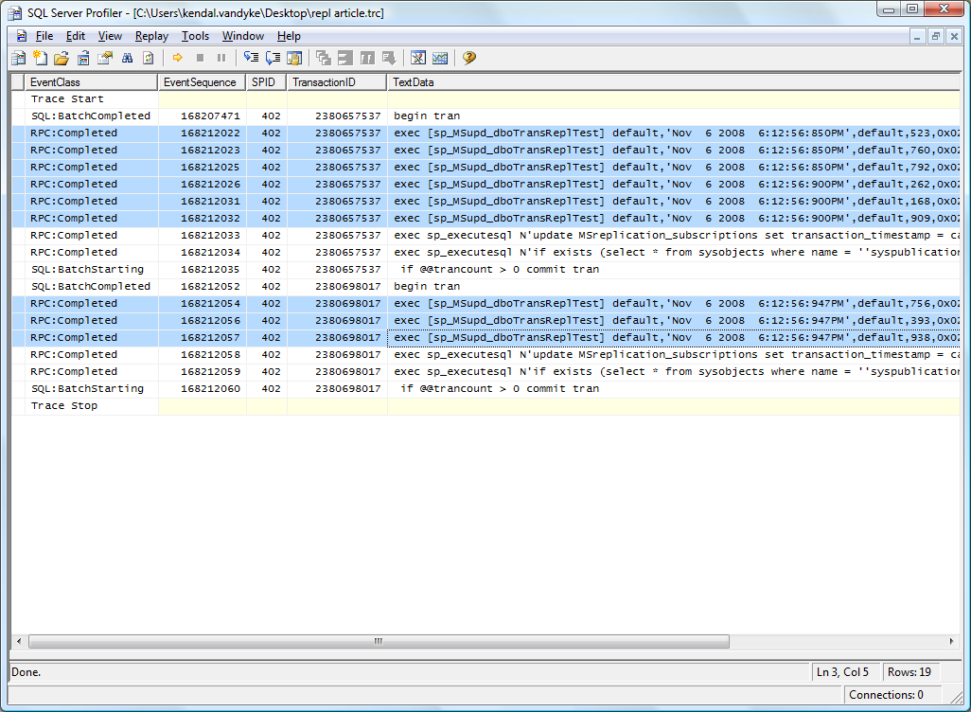The image size is (971, 712).
Task: Click the Find binoculars icon
Action: tap(127, 59)
